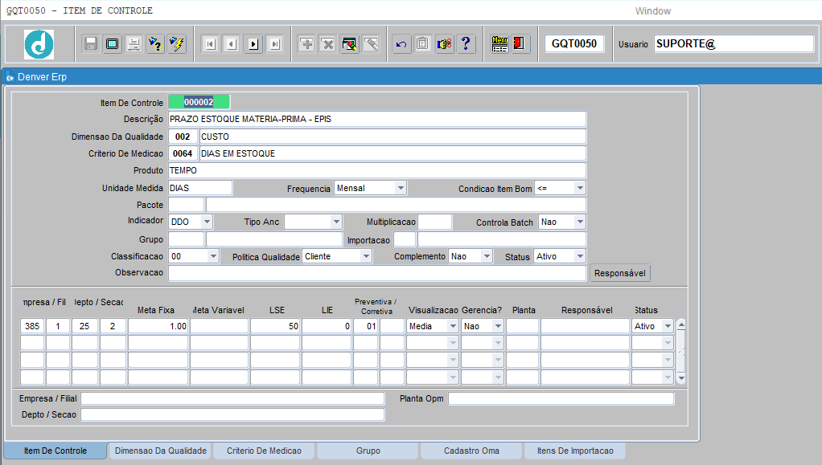Image resolution: width=822 pixels, height=465 pixels.
Task: Click the Multiplicacao field
Action: [x=434, y=222]
